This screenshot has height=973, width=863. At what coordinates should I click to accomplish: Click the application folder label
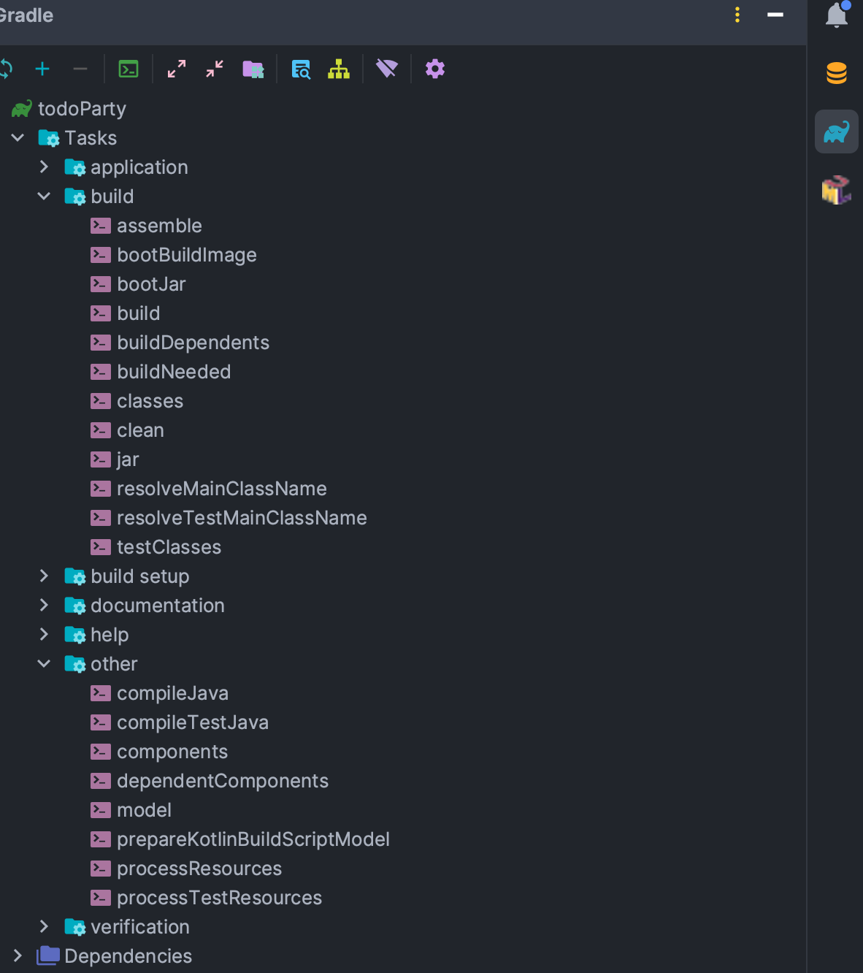[x=139, y=167]
